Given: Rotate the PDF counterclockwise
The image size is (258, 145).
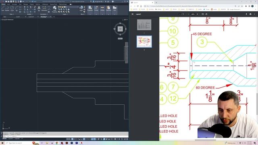Looking at the screenshot, I should (x=206, y=14).
